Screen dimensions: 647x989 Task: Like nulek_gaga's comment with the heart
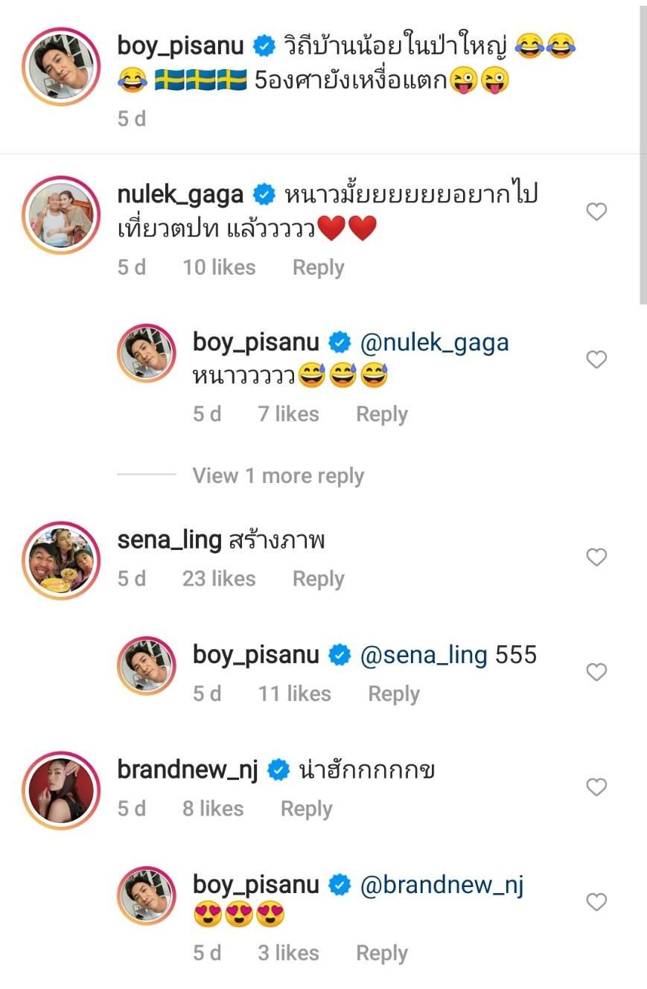[x=596, y=212]
